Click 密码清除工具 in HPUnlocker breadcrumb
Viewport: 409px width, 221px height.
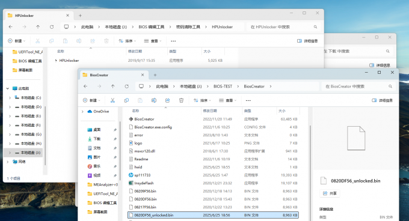point(188,27)
